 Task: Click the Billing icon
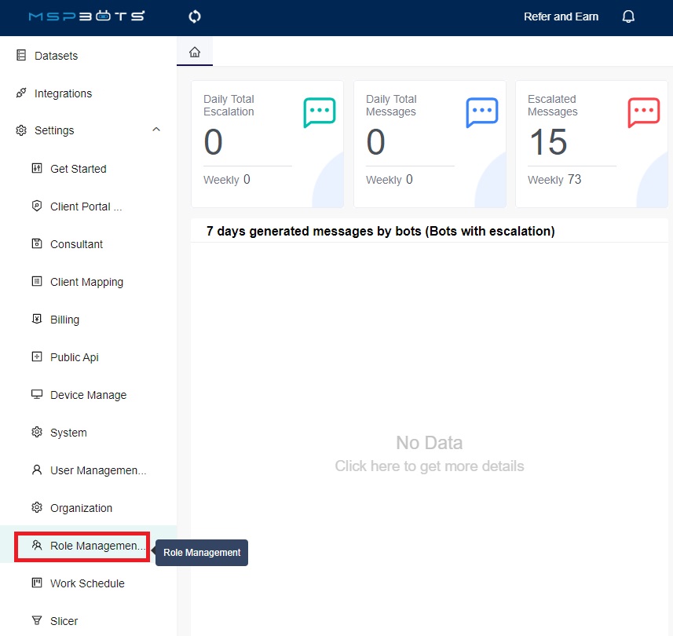pos(37,319)
